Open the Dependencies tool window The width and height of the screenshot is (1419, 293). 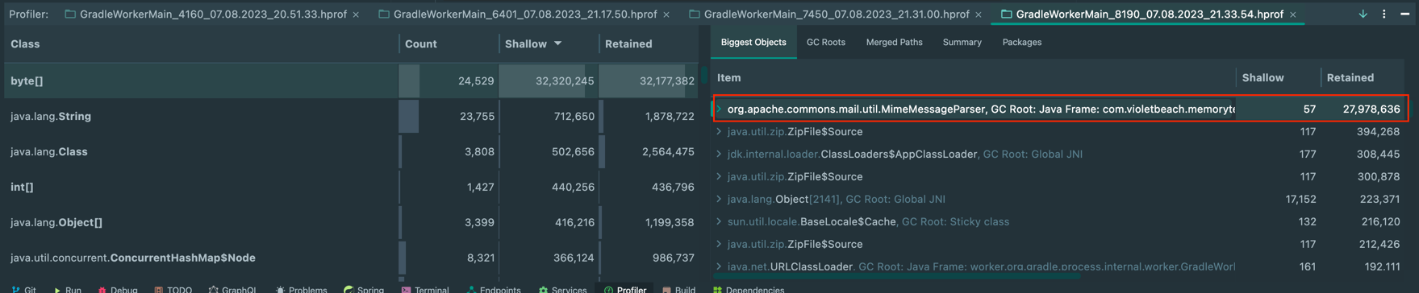coord(749,289)
